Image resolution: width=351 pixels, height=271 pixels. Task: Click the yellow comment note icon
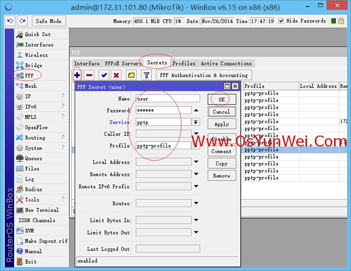[131, 75]
